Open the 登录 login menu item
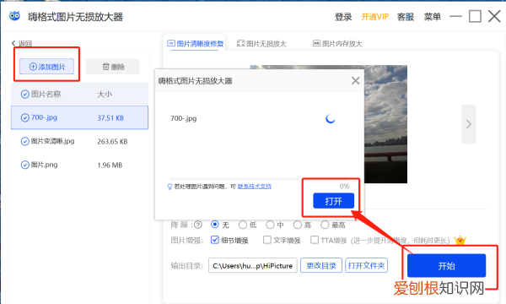This screenshot has width=506, height=304. coord(343,17)
